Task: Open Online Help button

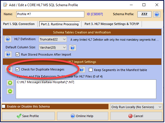Action: click(83, 116)
